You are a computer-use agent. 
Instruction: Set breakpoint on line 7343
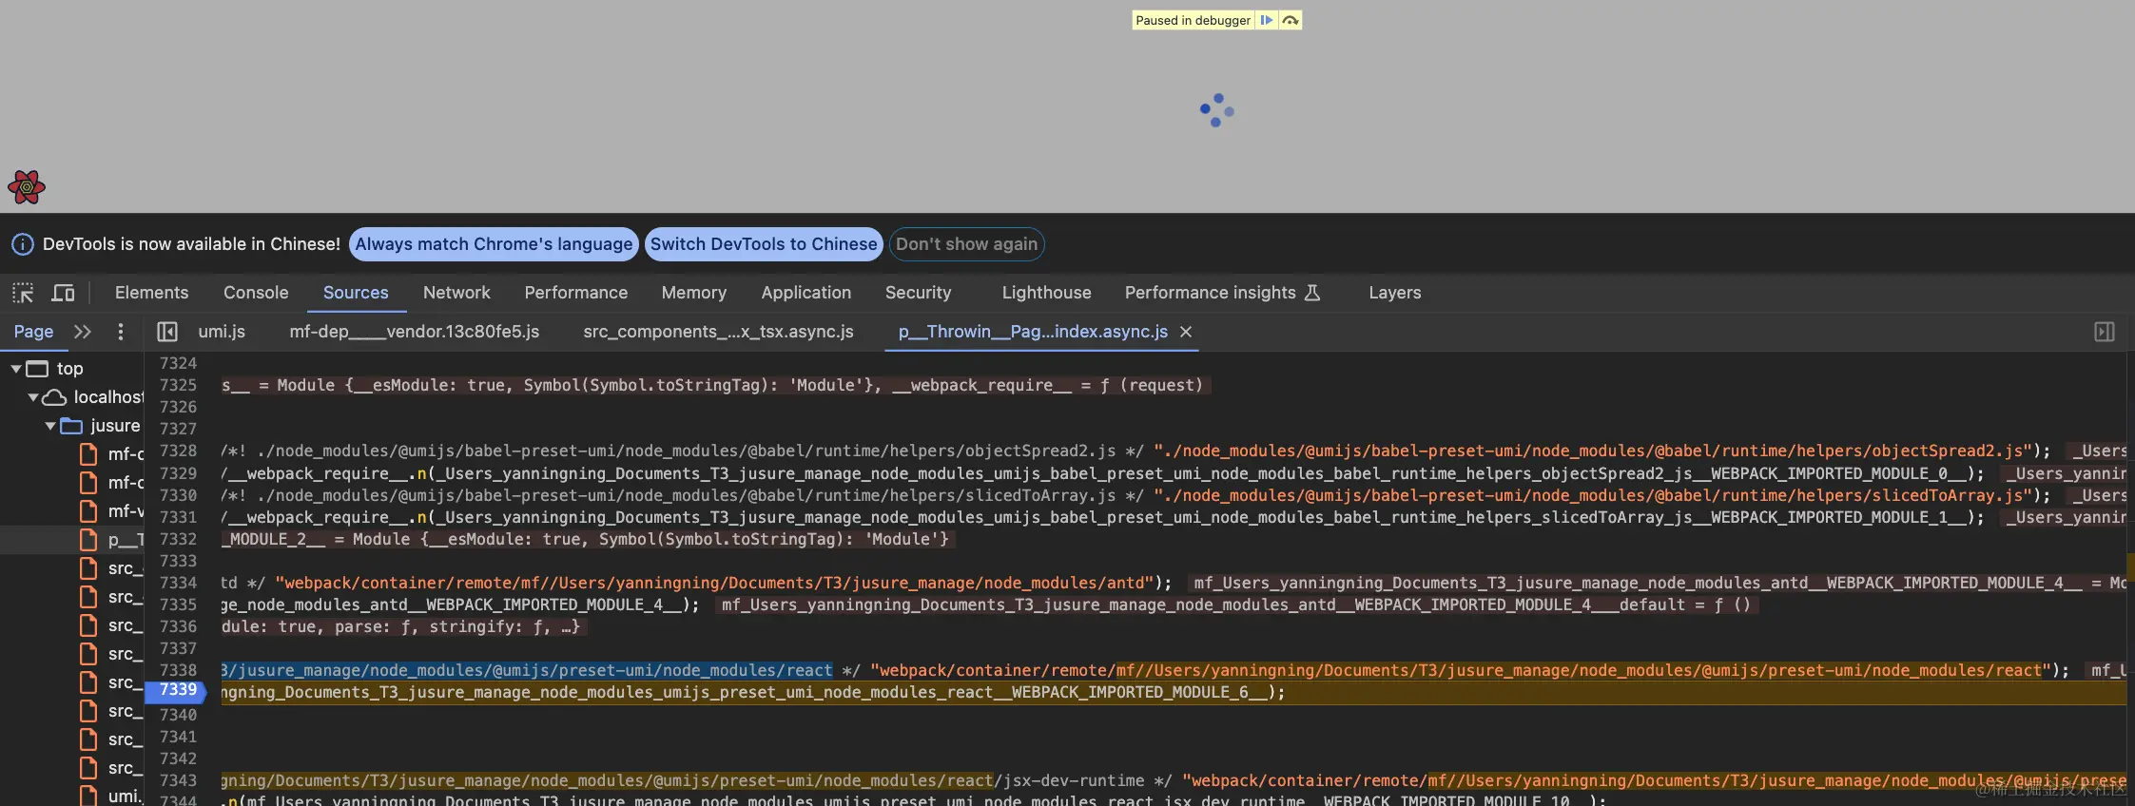[178, 780]
